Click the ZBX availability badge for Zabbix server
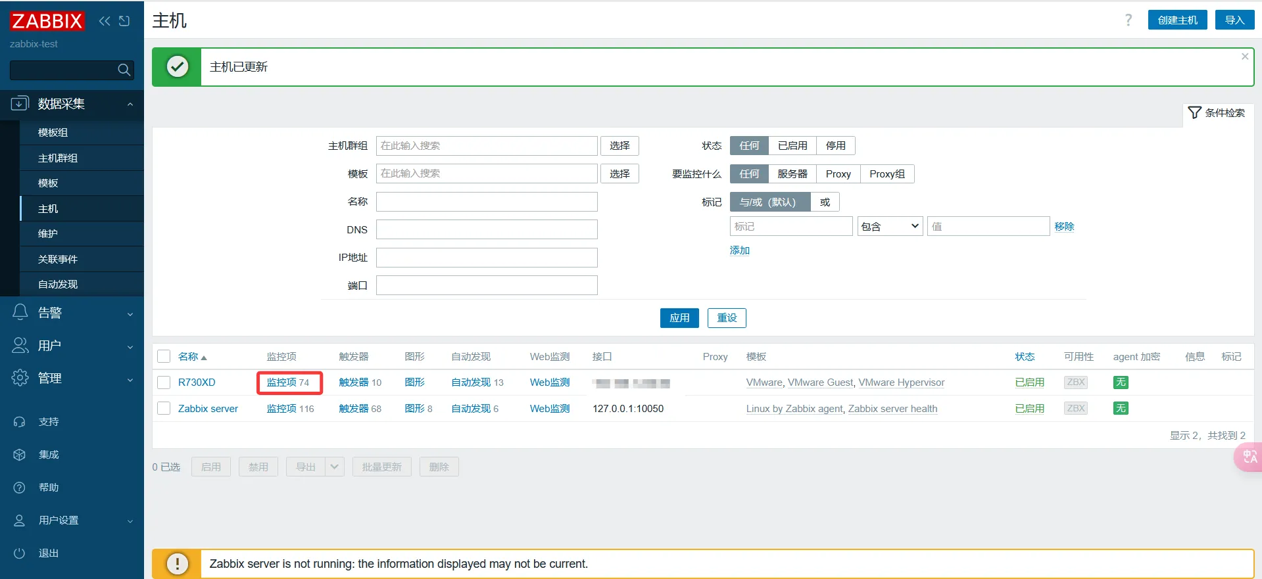1262x579 pixels. point(1076,409)
